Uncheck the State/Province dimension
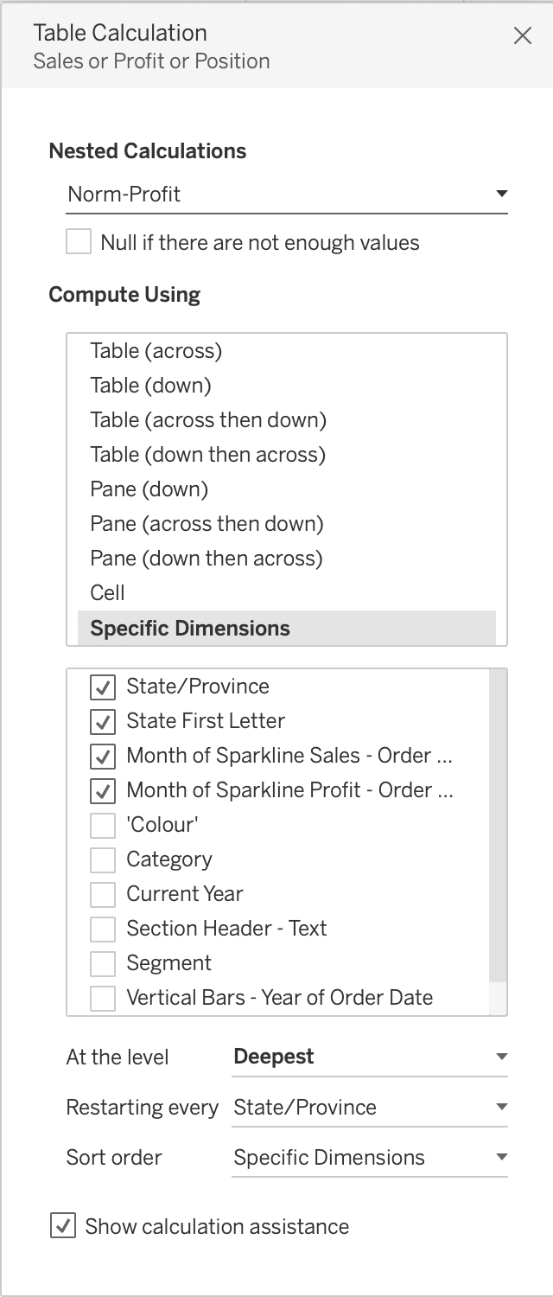553x1297 pixels. tap(102, 686)
